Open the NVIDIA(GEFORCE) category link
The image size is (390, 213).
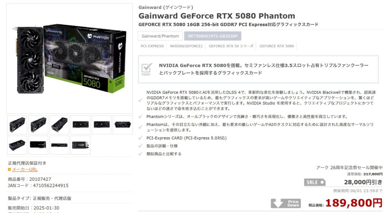point(186,46)
